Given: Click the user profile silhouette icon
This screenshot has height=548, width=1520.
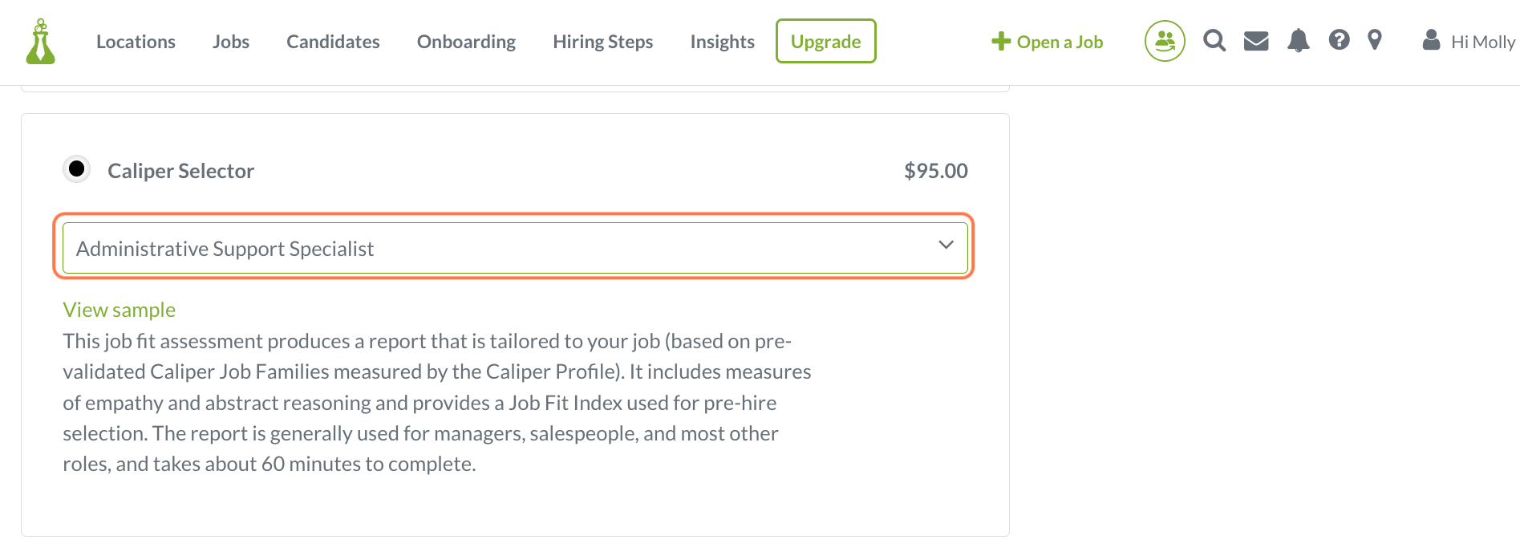Looking at the screenshot, I should pyautogui.click(x=1431, y=40).
